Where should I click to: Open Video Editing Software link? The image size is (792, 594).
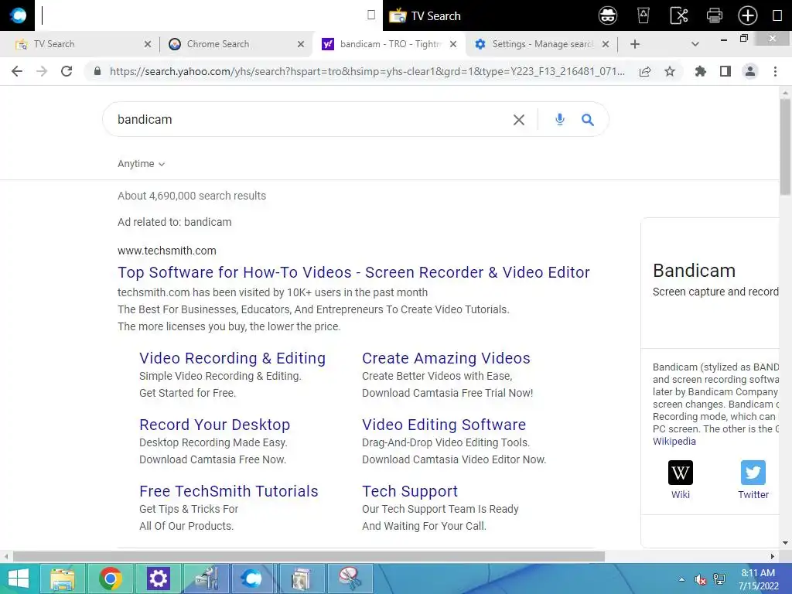pos(444,425)
